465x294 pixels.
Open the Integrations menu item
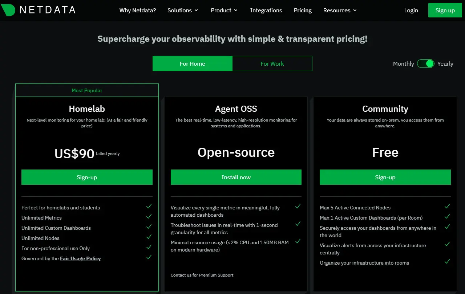[x=266, y=11]
